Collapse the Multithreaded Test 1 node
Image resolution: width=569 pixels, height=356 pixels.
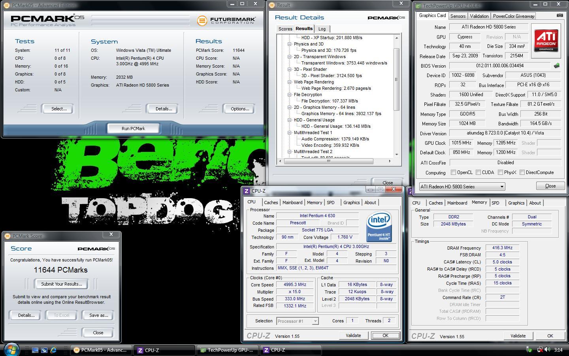290,133
